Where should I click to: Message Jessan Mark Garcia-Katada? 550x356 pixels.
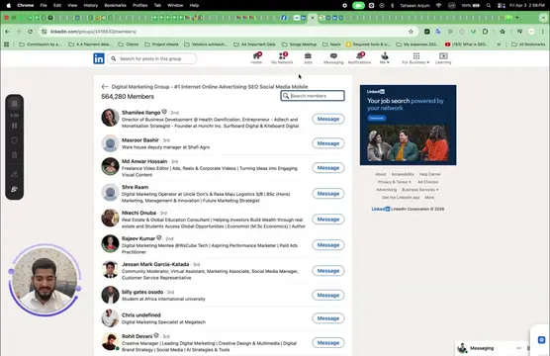point(328,271)
